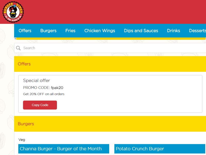Click the Get 20% OFF on all orders text

pyautogui.click(x=44, y=94)
